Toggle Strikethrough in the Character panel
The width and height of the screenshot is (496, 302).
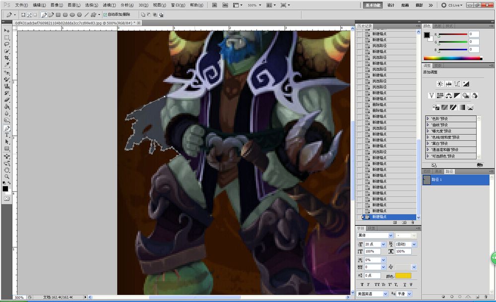point(411,285)
